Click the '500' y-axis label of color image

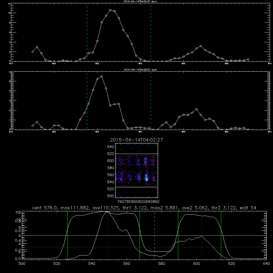click(111, 196)
